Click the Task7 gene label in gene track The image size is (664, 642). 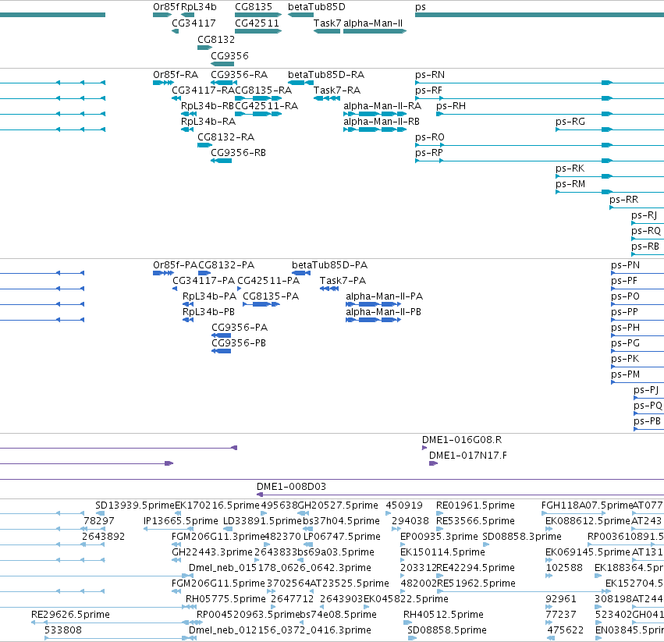click(x=327, y=23)
